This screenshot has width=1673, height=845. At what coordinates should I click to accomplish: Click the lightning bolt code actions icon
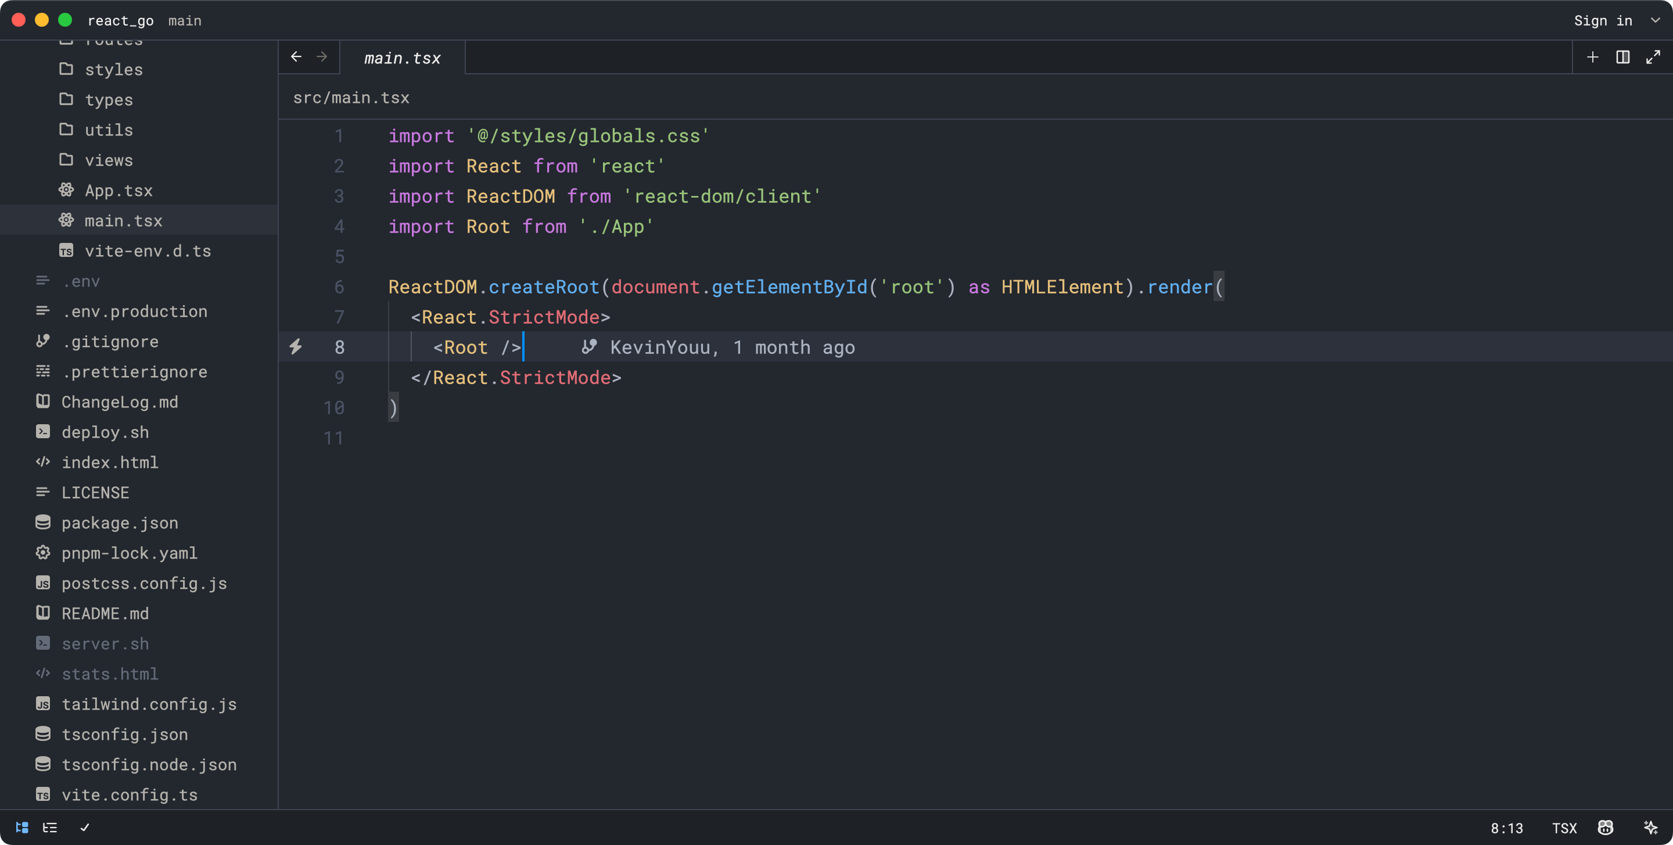coord(296,347)
